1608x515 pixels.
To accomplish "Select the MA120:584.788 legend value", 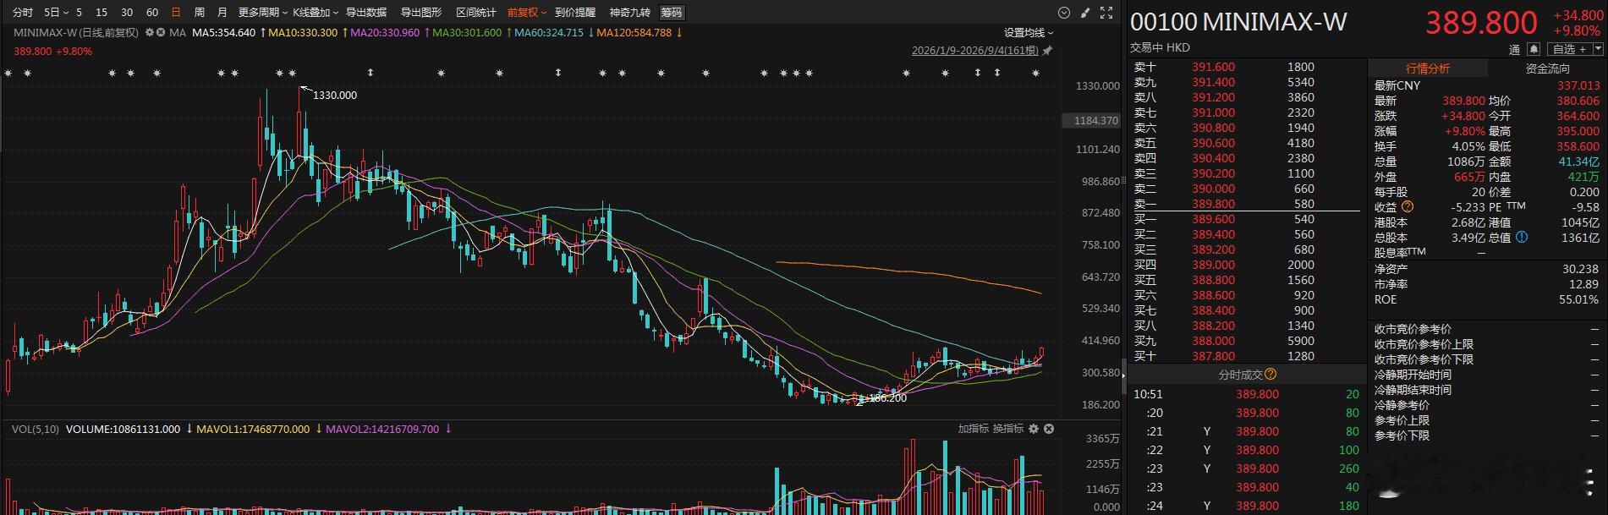I will point(634,32).
